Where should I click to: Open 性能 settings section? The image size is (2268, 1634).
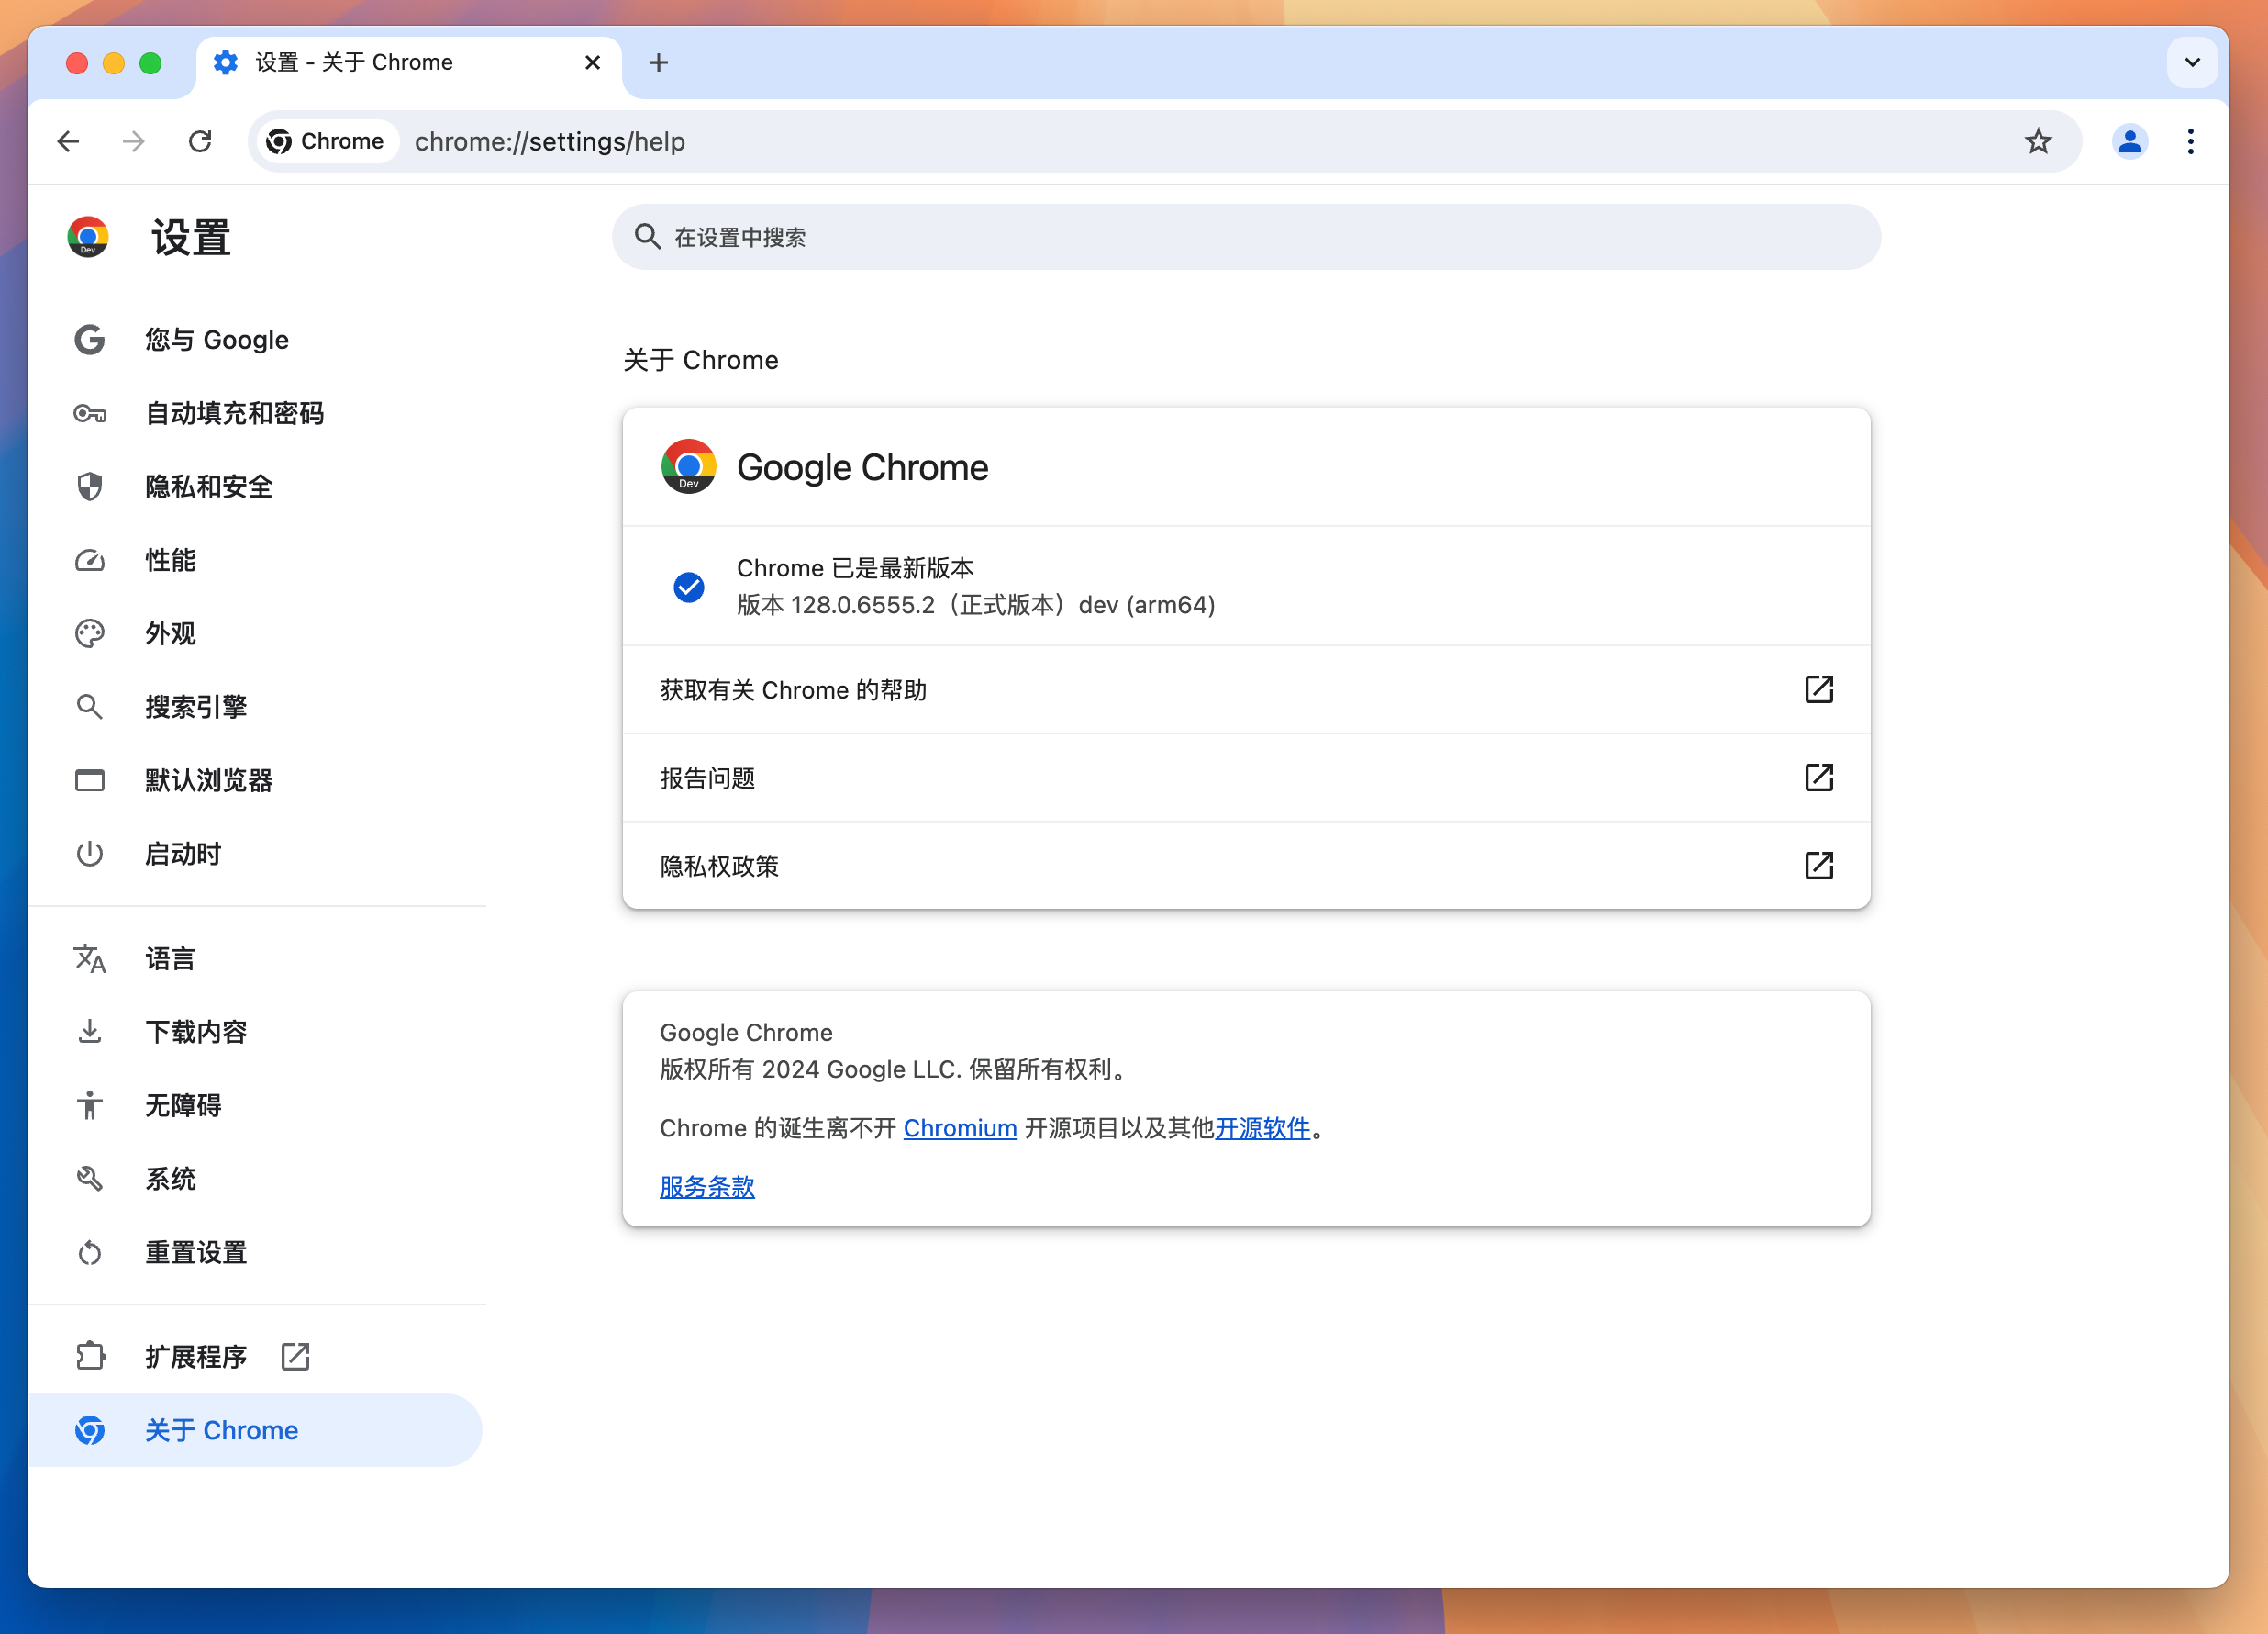[255, 560]
